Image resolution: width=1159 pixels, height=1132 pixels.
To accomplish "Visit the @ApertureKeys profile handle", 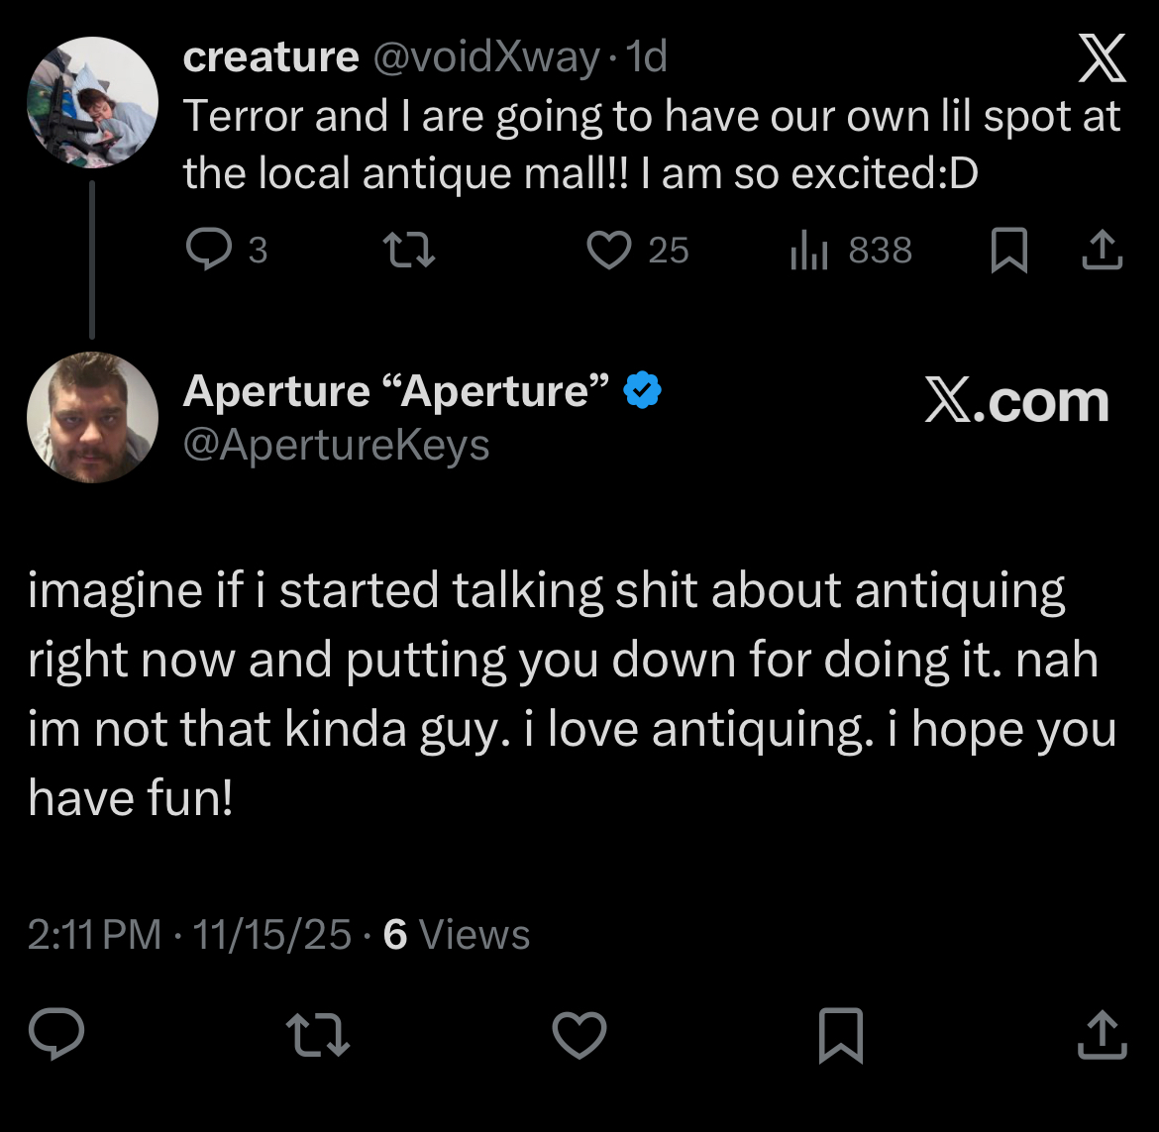I will click(x=336, y=445).
